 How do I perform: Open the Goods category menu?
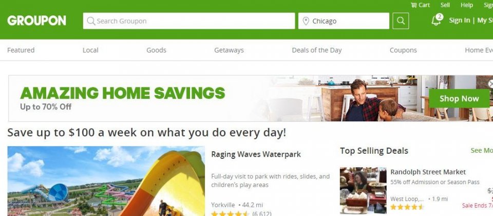156,50
